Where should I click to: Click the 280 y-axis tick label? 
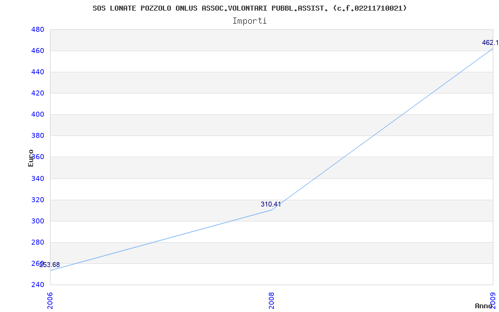click(x=37, y=242)
